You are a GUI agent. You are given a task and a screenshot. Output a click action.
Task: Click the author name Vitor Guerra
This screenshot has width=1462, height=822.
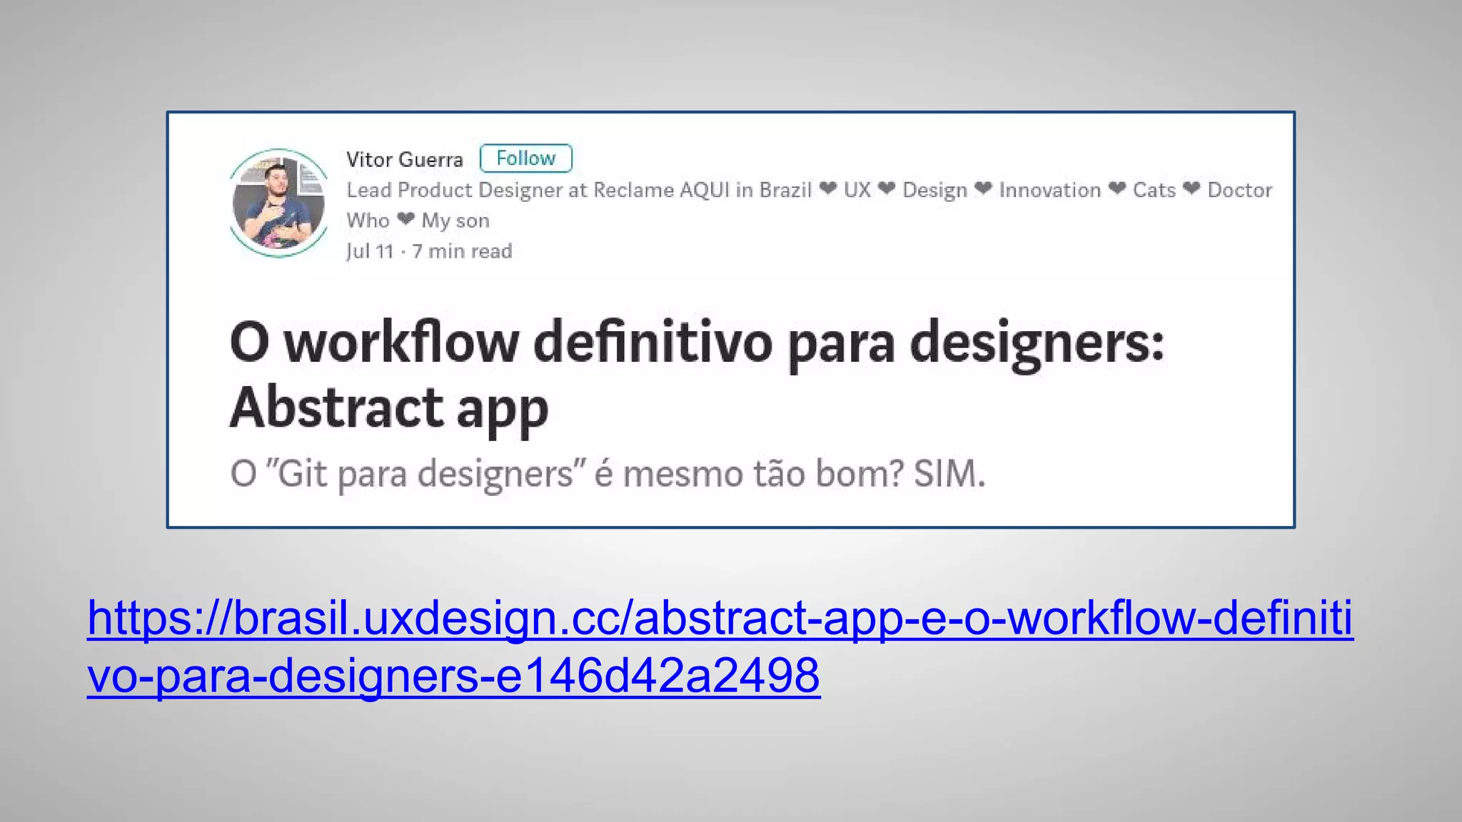coord(405,159)
